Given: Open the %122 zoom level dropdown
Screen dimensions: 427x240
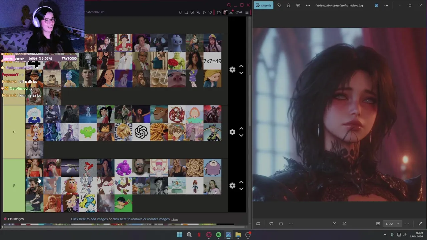Looking at the screenshot, I should (x=392, y=224).
